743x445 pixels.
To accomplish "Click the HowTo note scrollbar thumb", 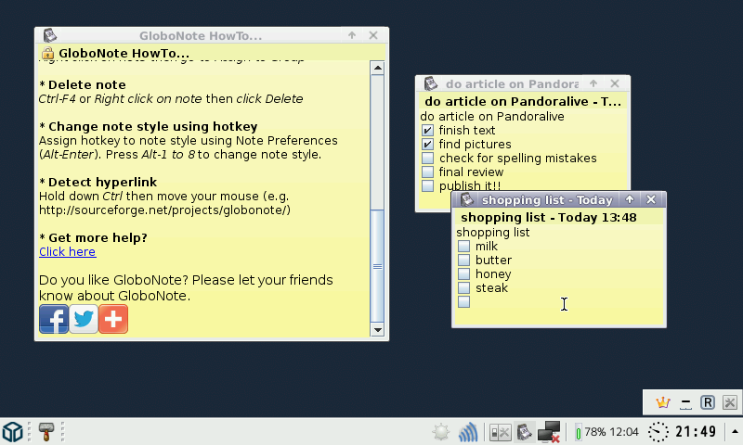I will (x=377, y=266).
